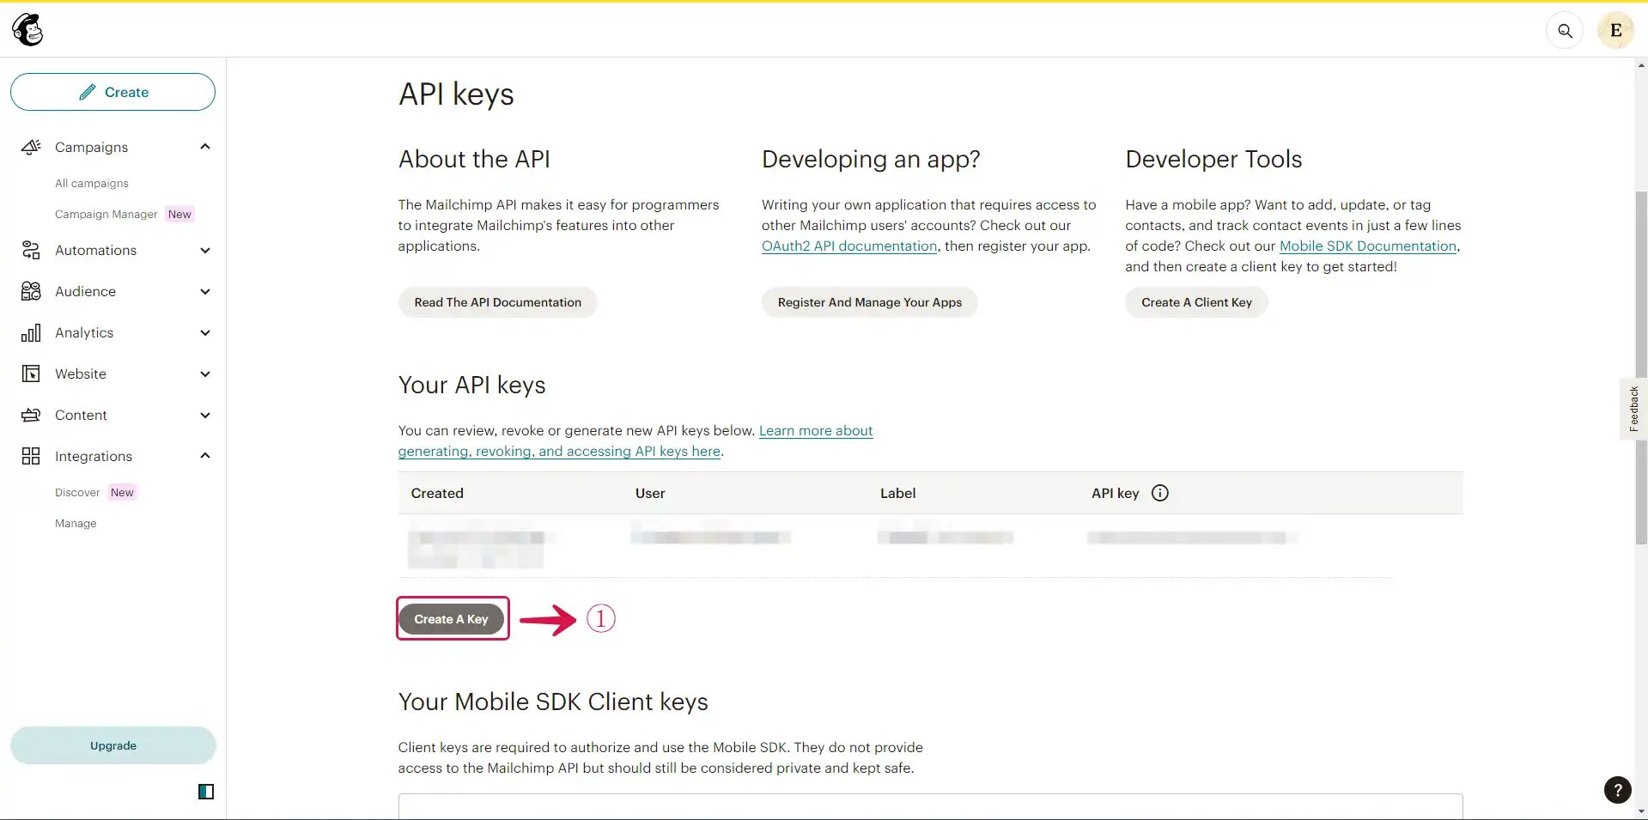The width and height of the screenshot is (1648, 820).
Task: Open Campaign Manager in the sidebar
Action: coord(106,214)
